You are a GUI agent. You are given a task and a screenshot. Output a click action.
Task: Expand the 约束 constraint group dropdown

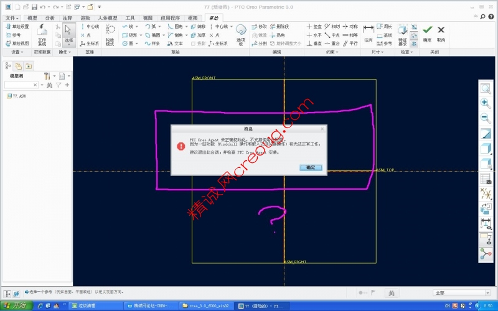click(x=332, y=52)
